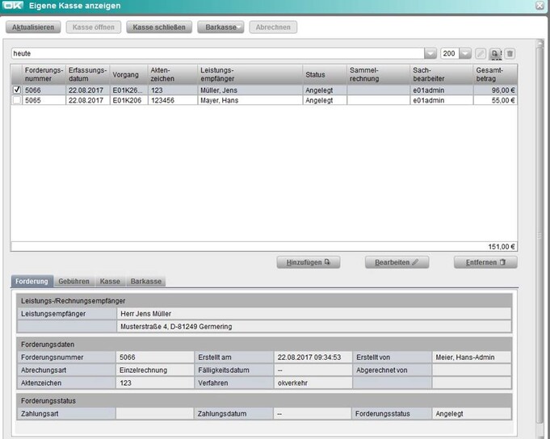Check the checkbox for row 5065
This screenshot has width=550, height=439.
[17, 101]
